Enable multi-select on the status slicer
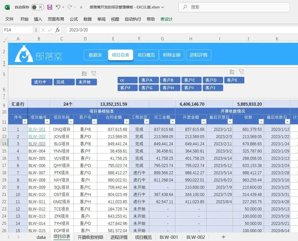 (x=84, y=73)
